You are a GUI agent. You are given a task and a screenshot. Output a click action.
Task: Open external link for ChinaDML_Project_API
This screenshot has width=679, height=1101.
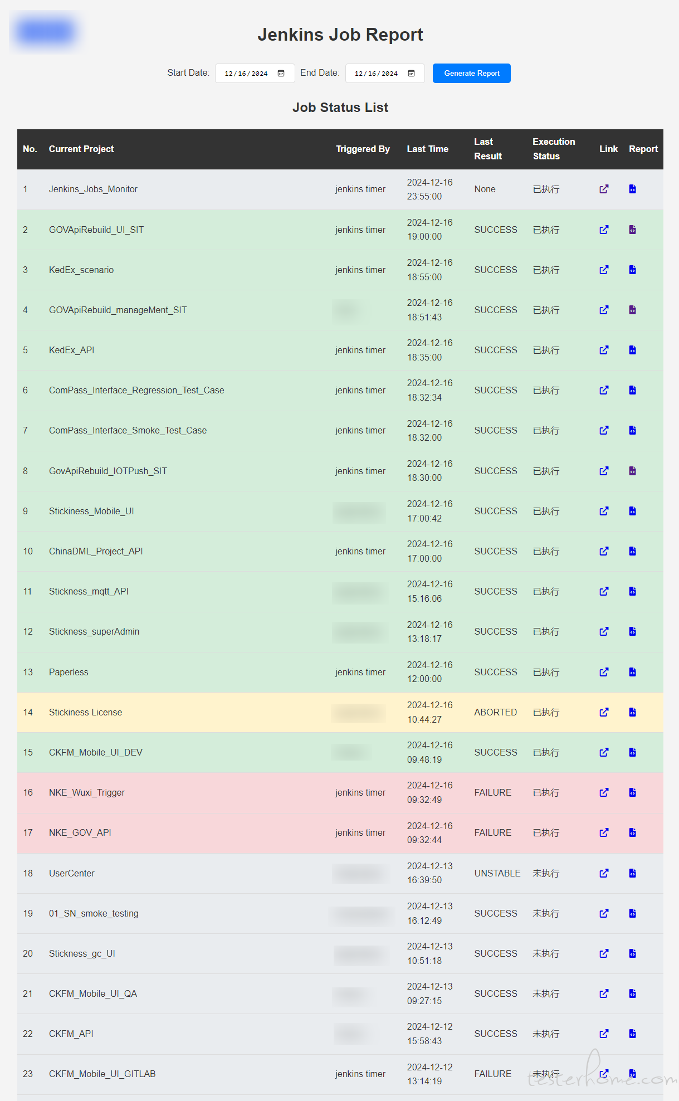pos(604,551)
